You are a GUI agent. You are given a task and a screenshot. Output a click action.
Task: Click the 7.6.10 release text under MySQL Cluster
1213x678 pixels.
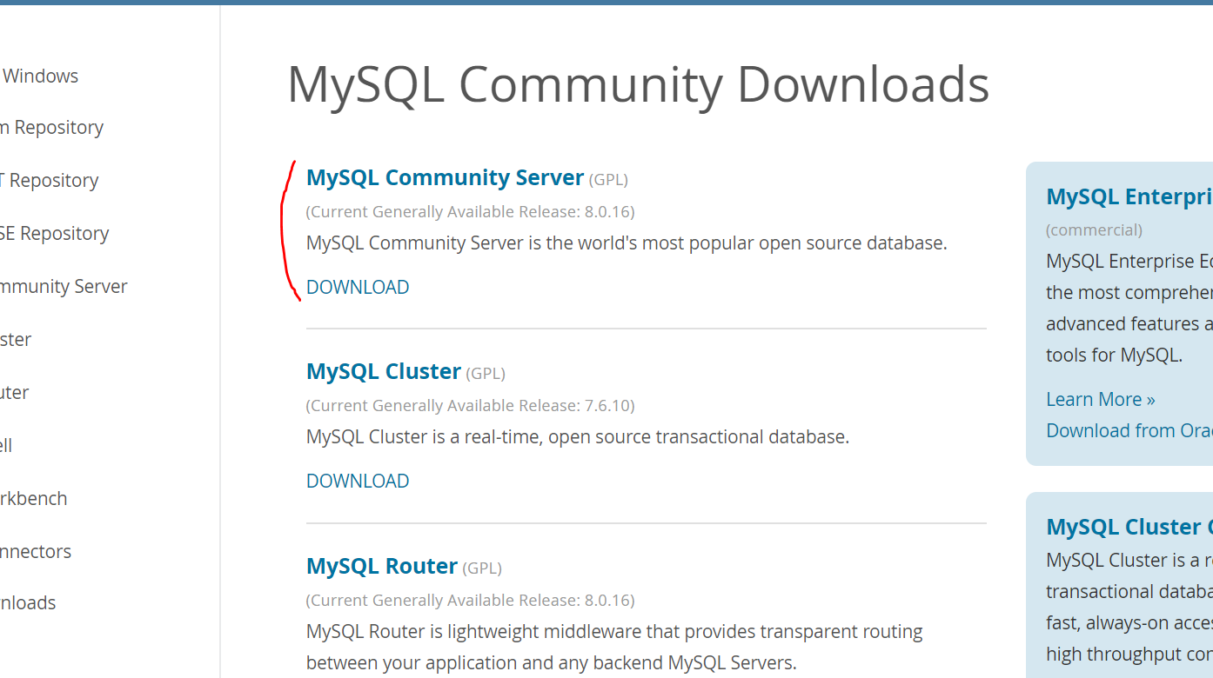coord(471,405)
